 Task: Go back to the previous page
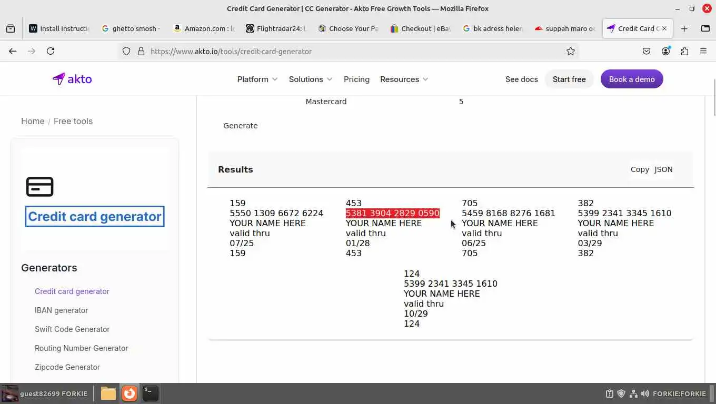(13, 51)
